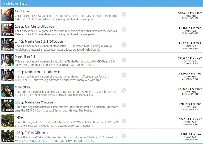Click the 15728.6 Frames result
This screenshot has width=203, height=144.
(x=190, y=43)
